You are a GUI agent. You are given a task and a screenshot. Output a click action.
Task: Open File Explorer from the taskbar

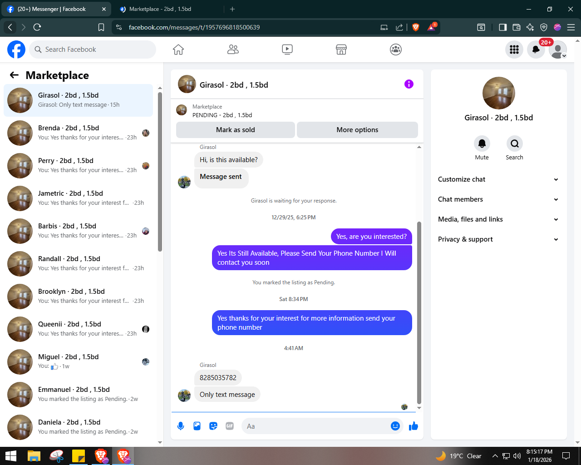(x=34, y=456)
